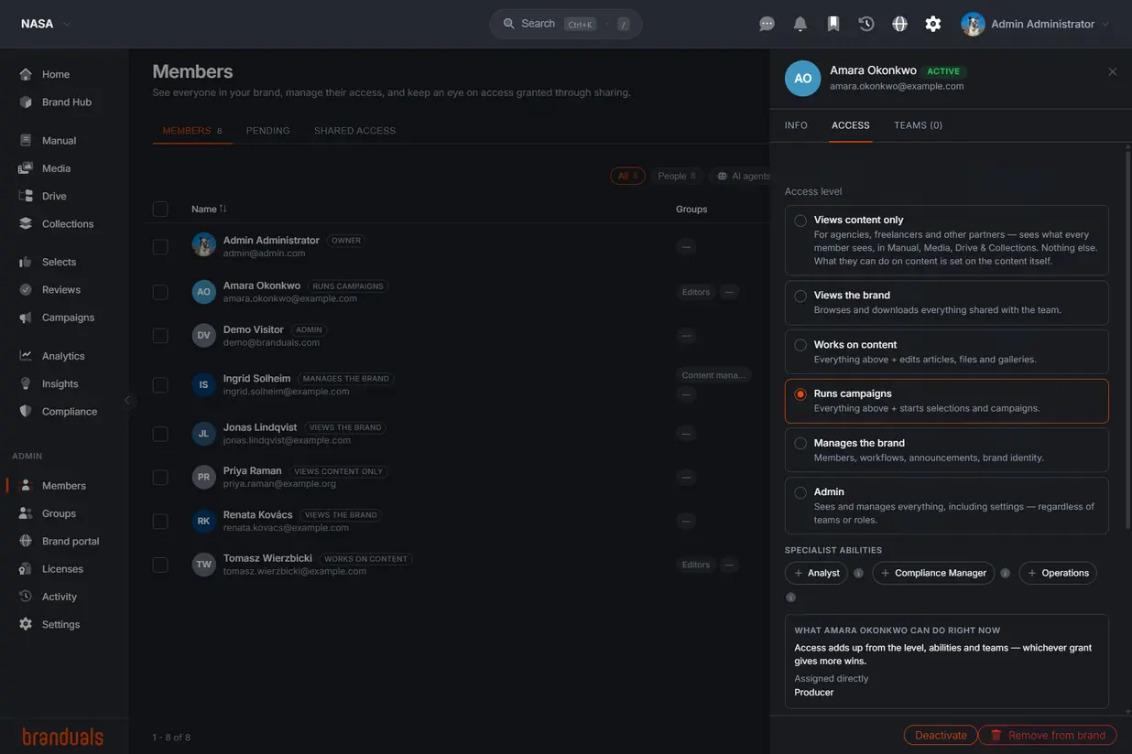Screen dimensions: 1132x754
Task: Click Remove from brand button
Action: pyautogui.click(x=1048, y=735)
